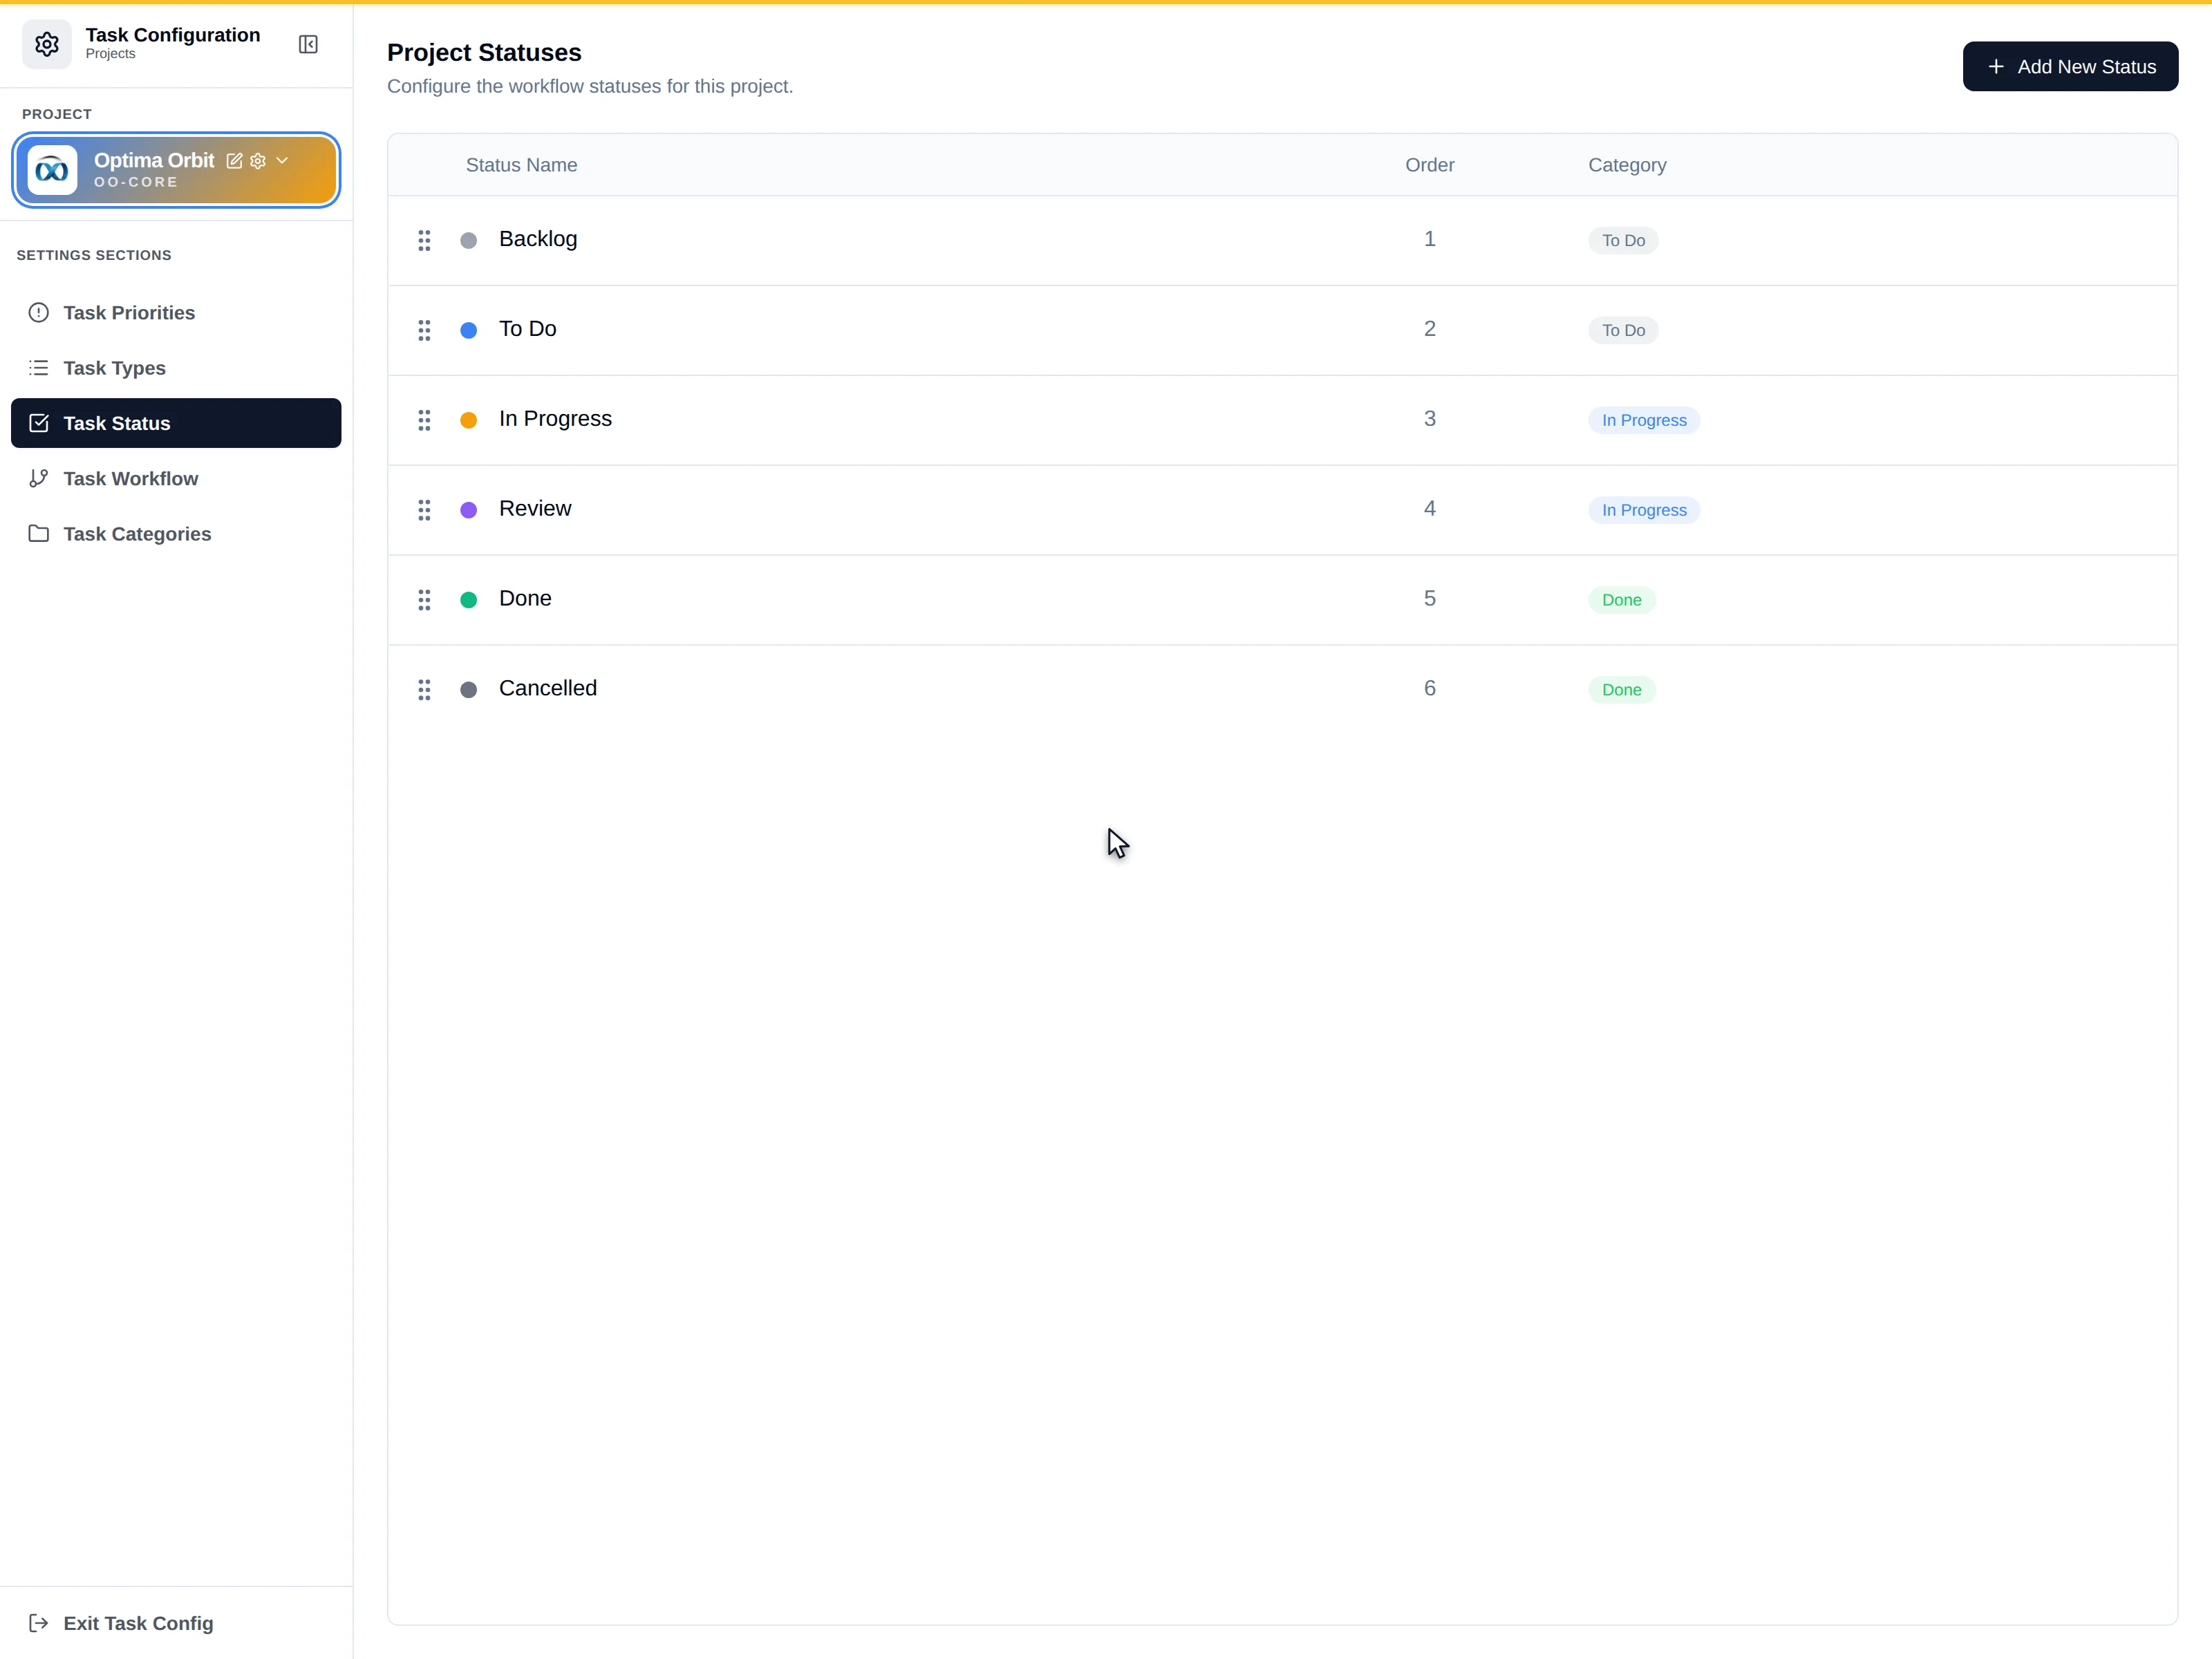Viewport: 2212px width, 1659px height.
Task: Grab the Backlog row drag handle
Action: click(424, 240)
